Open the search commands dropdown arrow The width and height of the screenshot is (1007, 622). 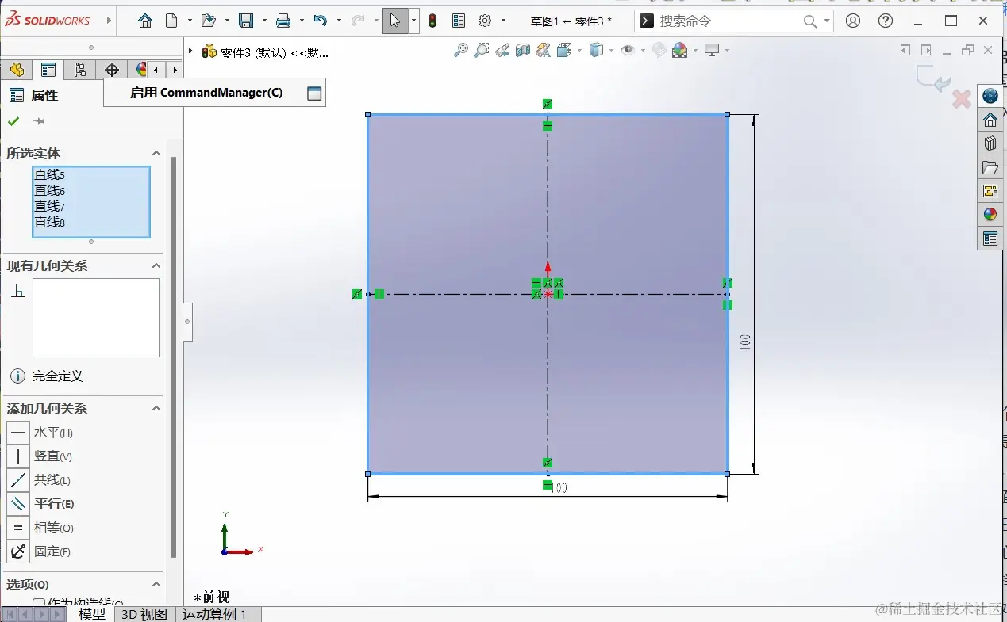tap(827, 21)
